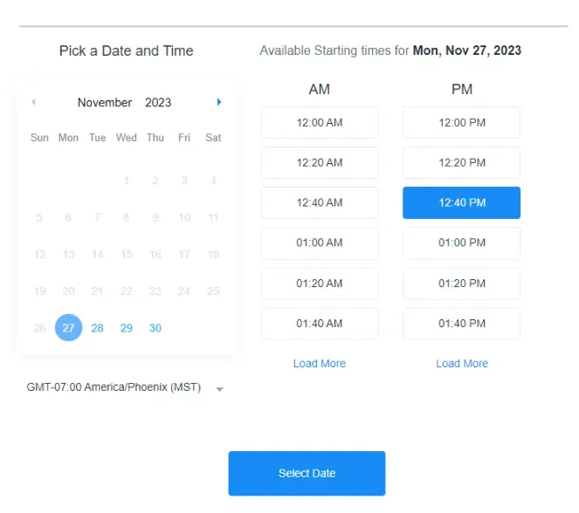Advance to next month arrow

point(219,102)
